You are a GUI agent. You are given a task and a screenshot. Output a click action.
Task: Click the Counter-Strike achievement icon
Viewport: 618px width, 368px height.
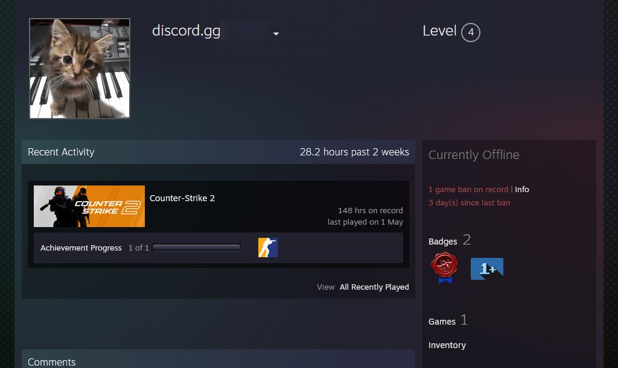[268, 248]
